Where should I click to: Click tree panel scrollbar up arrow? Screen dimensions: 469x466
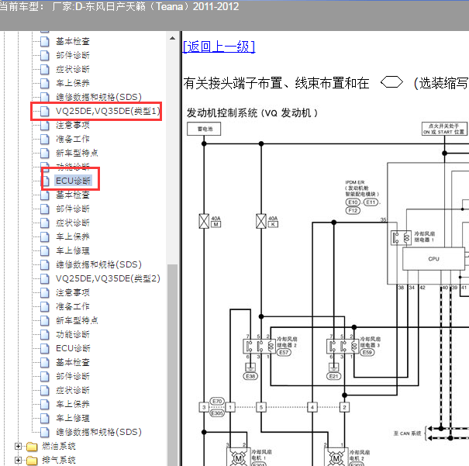pyautogui.click(x=173, y=38)
